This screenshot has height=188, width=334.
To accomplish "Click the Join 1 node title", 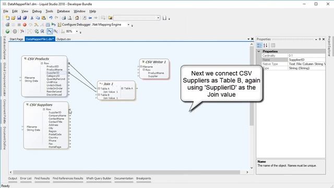I will click(x=108, y=84).
